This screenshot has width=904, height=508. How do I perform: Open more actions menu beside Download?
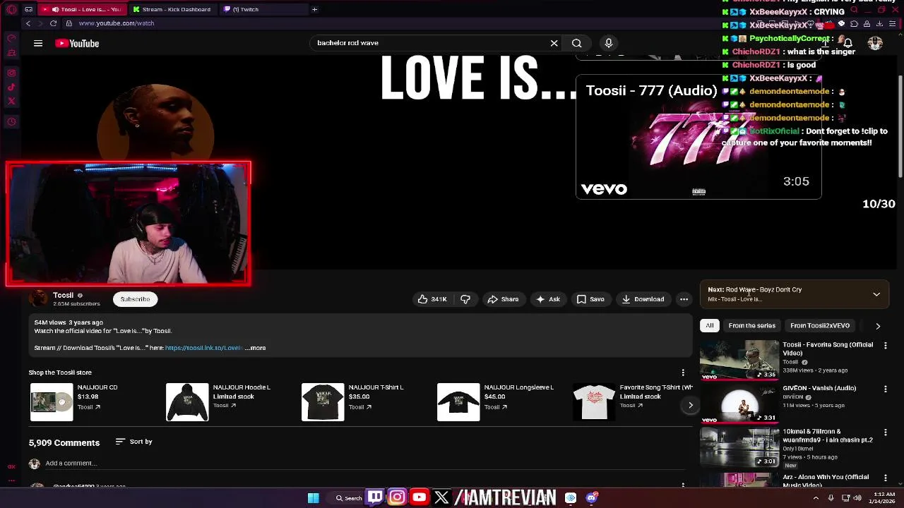tap(684, 299)
